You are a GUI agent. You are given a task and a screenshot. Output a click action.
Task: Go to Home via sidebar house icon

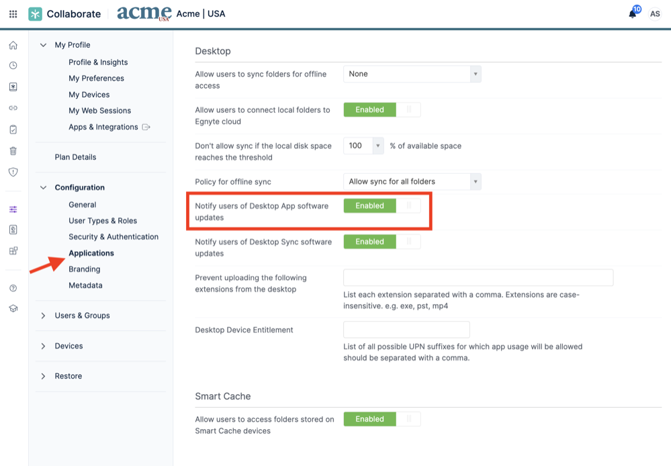13,46
